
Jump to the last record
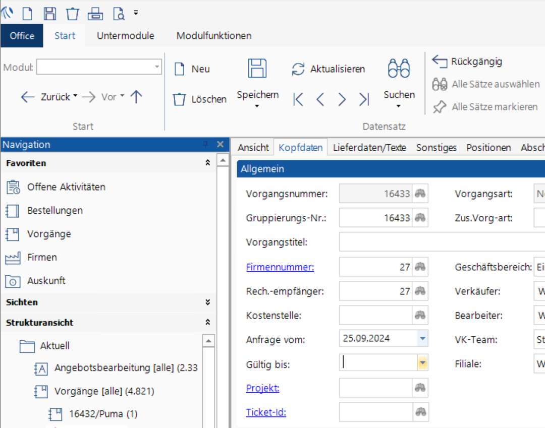click(364, 99)
